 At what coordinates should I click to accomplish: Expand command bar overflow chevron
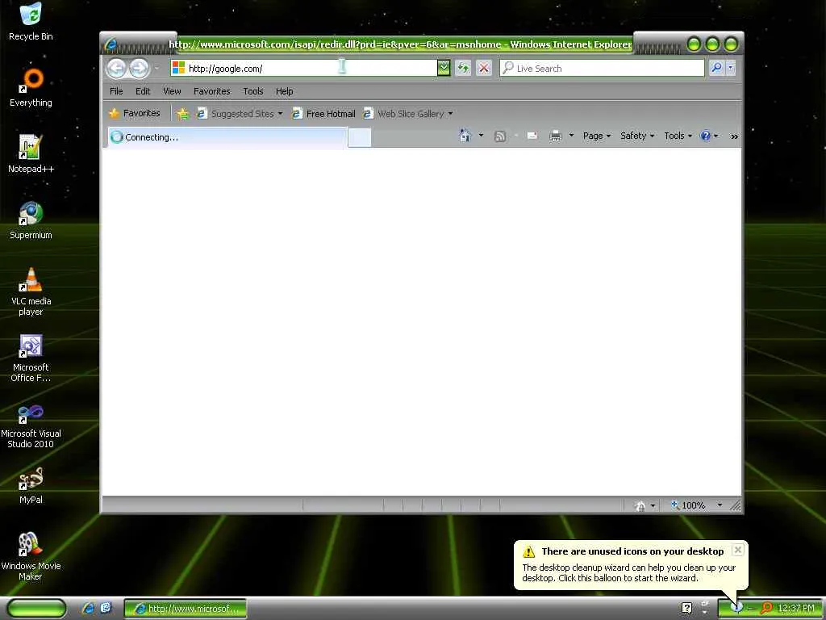pos(734,136)
